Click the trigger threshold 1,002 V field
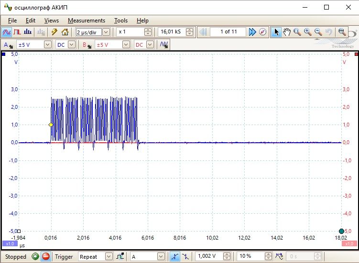The height and width of the screenshot is (263, 359). 209,256
